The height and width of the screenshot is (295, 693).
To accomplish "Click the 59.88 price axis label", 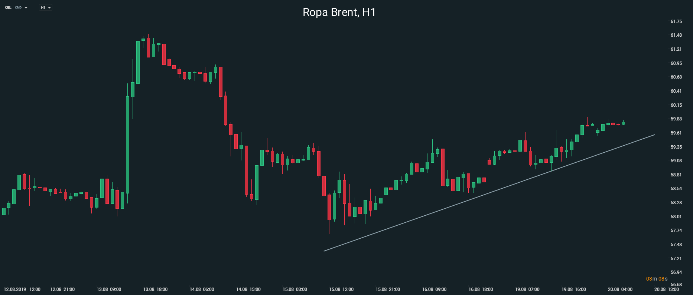I will coord(676,119).
